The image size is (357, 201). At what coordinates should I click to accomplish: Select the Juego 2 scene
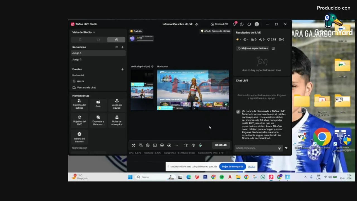coord(98,59)
